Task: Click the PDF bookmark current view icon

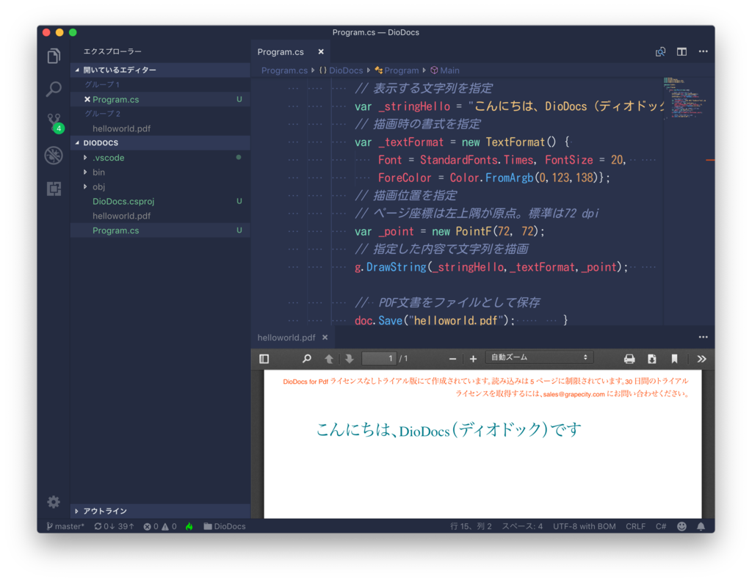Action: (x=674, y=359)
